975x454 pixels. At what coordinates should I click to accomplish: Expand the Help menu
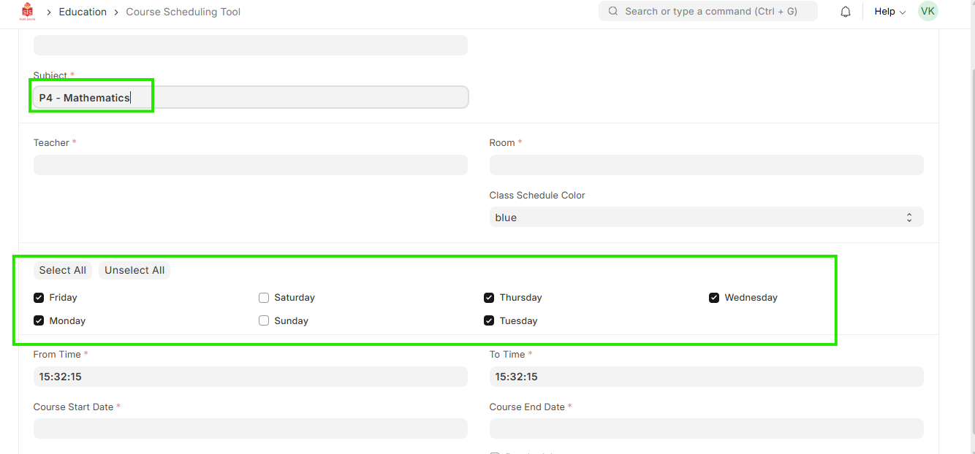(889, 12)
